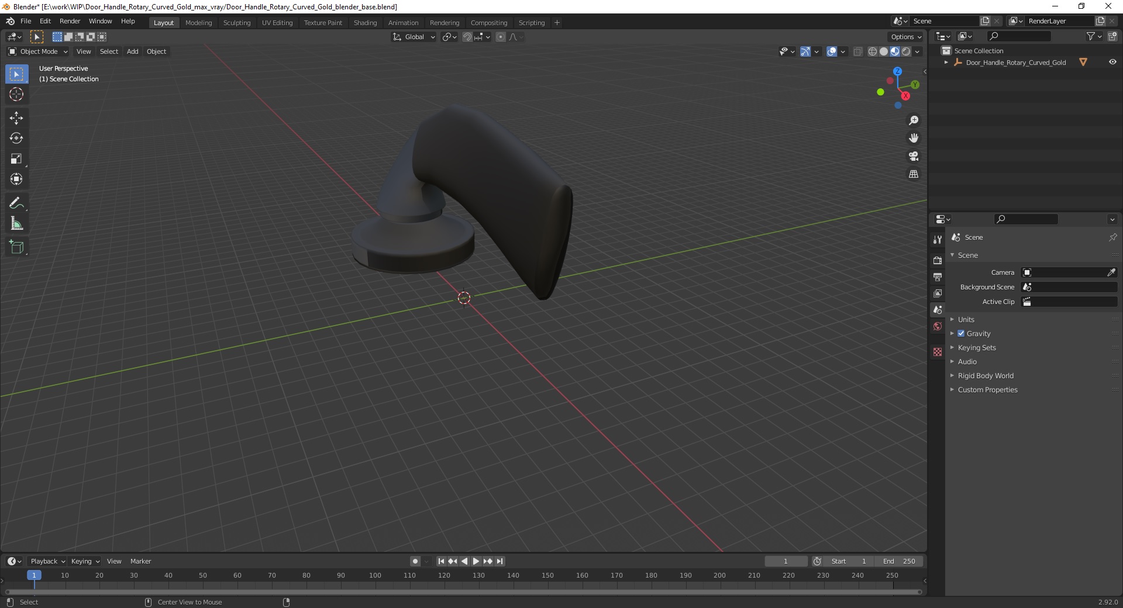This screenshot has width=1123, height=608.
Task: Expand the Custom Properties panel
Action: coord(987,389)
